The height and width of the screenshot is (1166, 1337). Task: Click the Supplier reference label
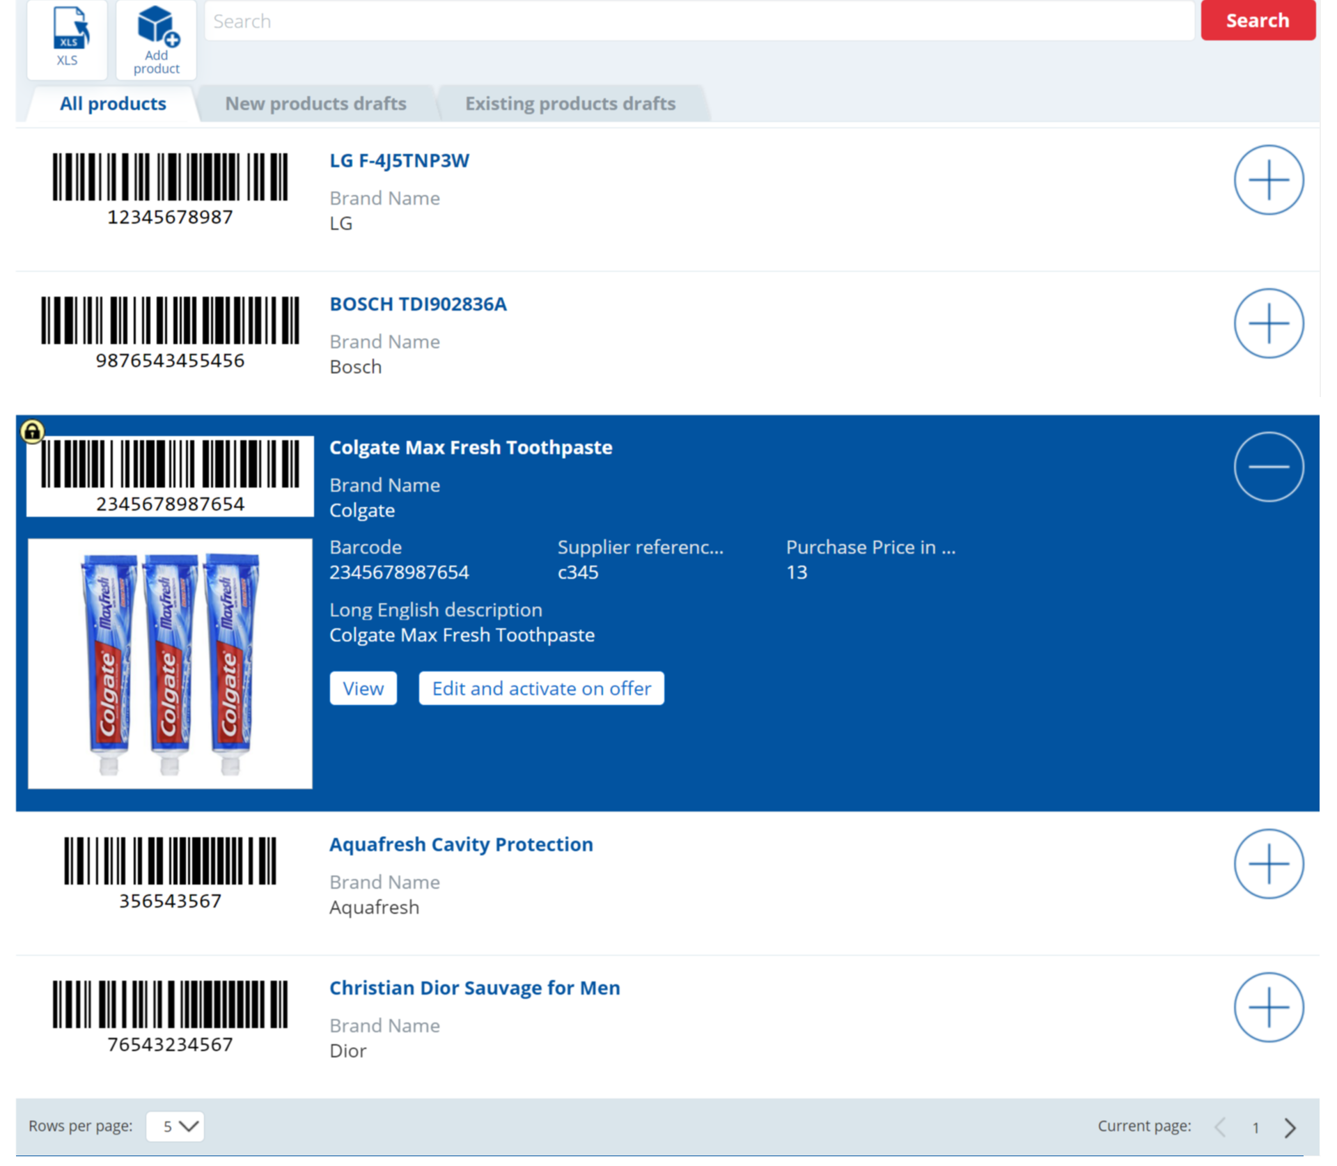(640, 547)
